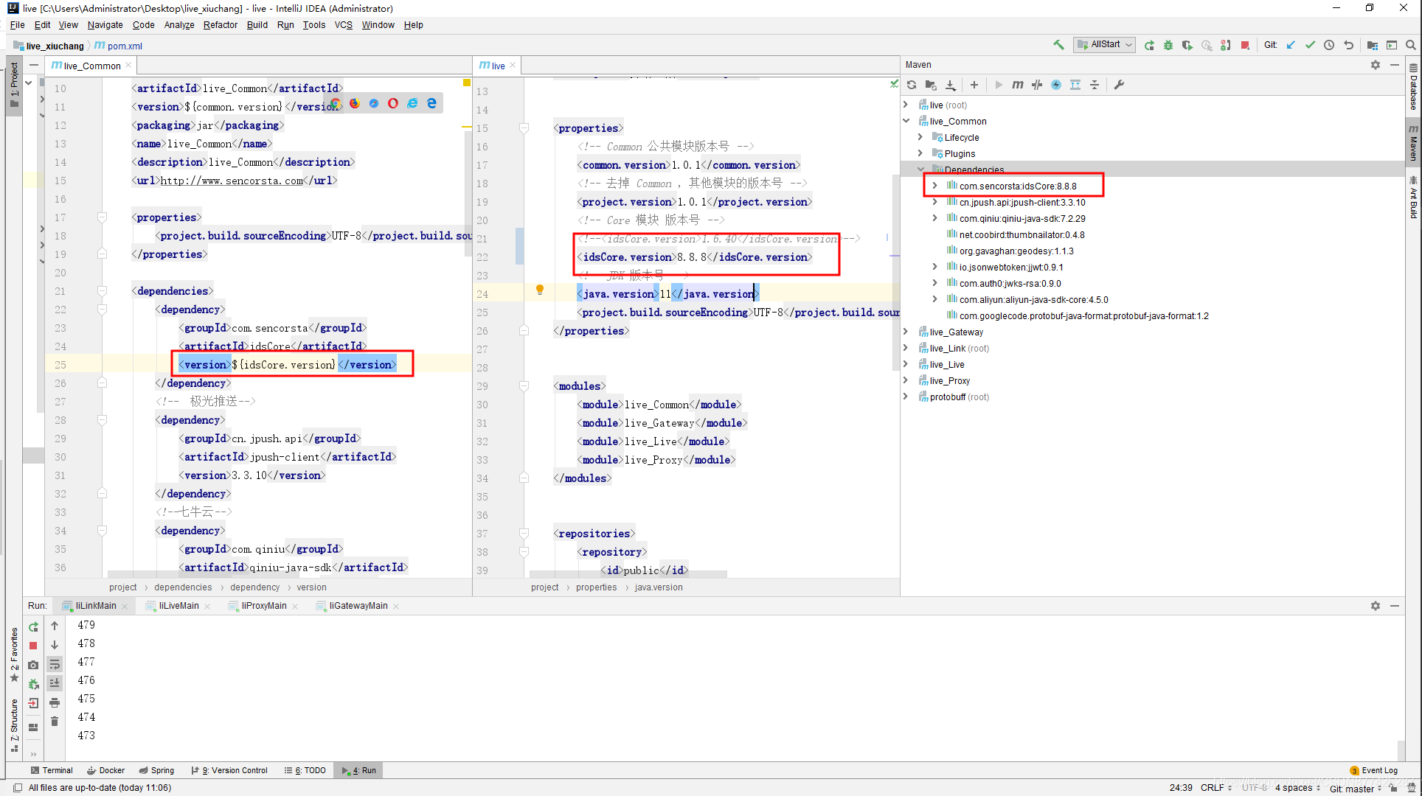Switch to liLiveMain run tab
1422x796 pixels.
178,606
